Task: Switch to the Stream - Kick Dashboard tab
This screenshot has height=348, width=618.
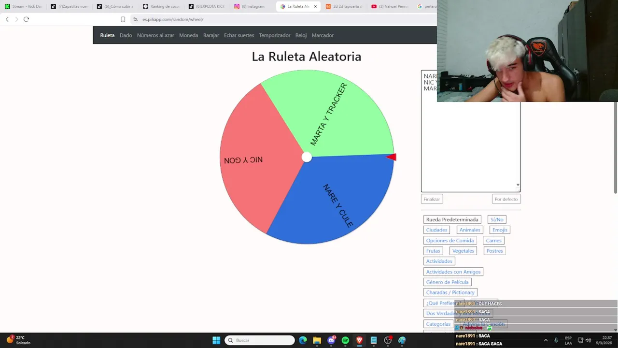Action: pyautogui.click(x=23, y=6)
